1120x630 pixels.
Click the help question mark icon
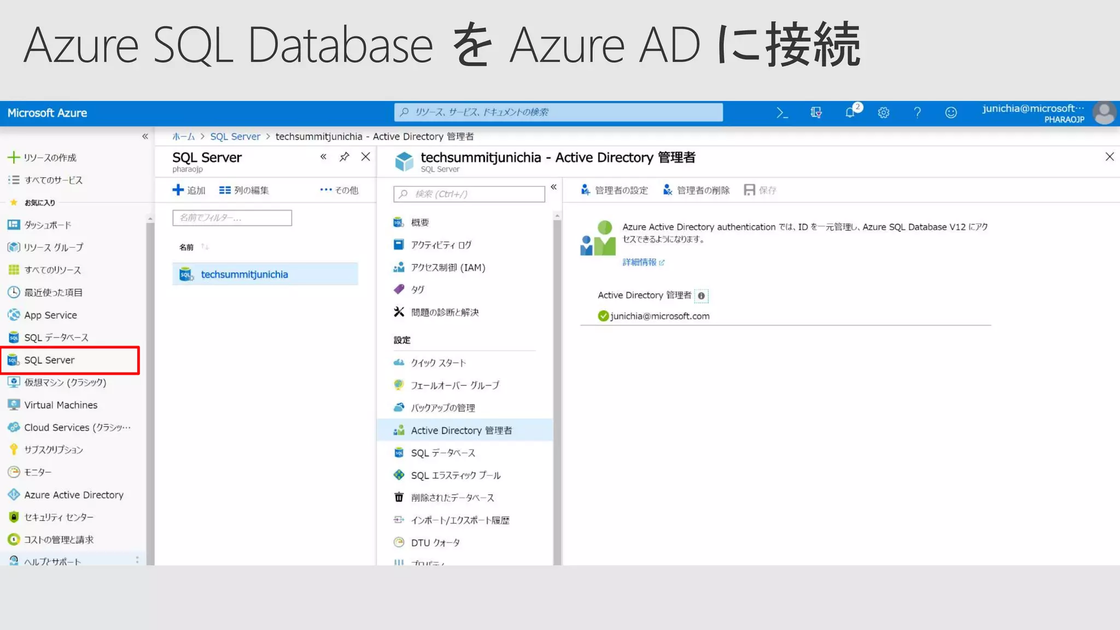tap(917, 113)
